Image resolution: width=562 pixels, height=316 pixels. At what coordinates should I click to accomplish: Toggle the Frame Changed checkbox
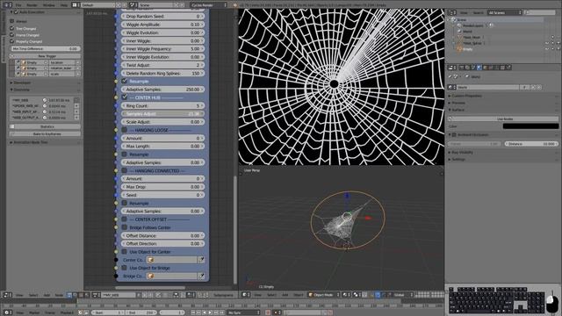11,35
